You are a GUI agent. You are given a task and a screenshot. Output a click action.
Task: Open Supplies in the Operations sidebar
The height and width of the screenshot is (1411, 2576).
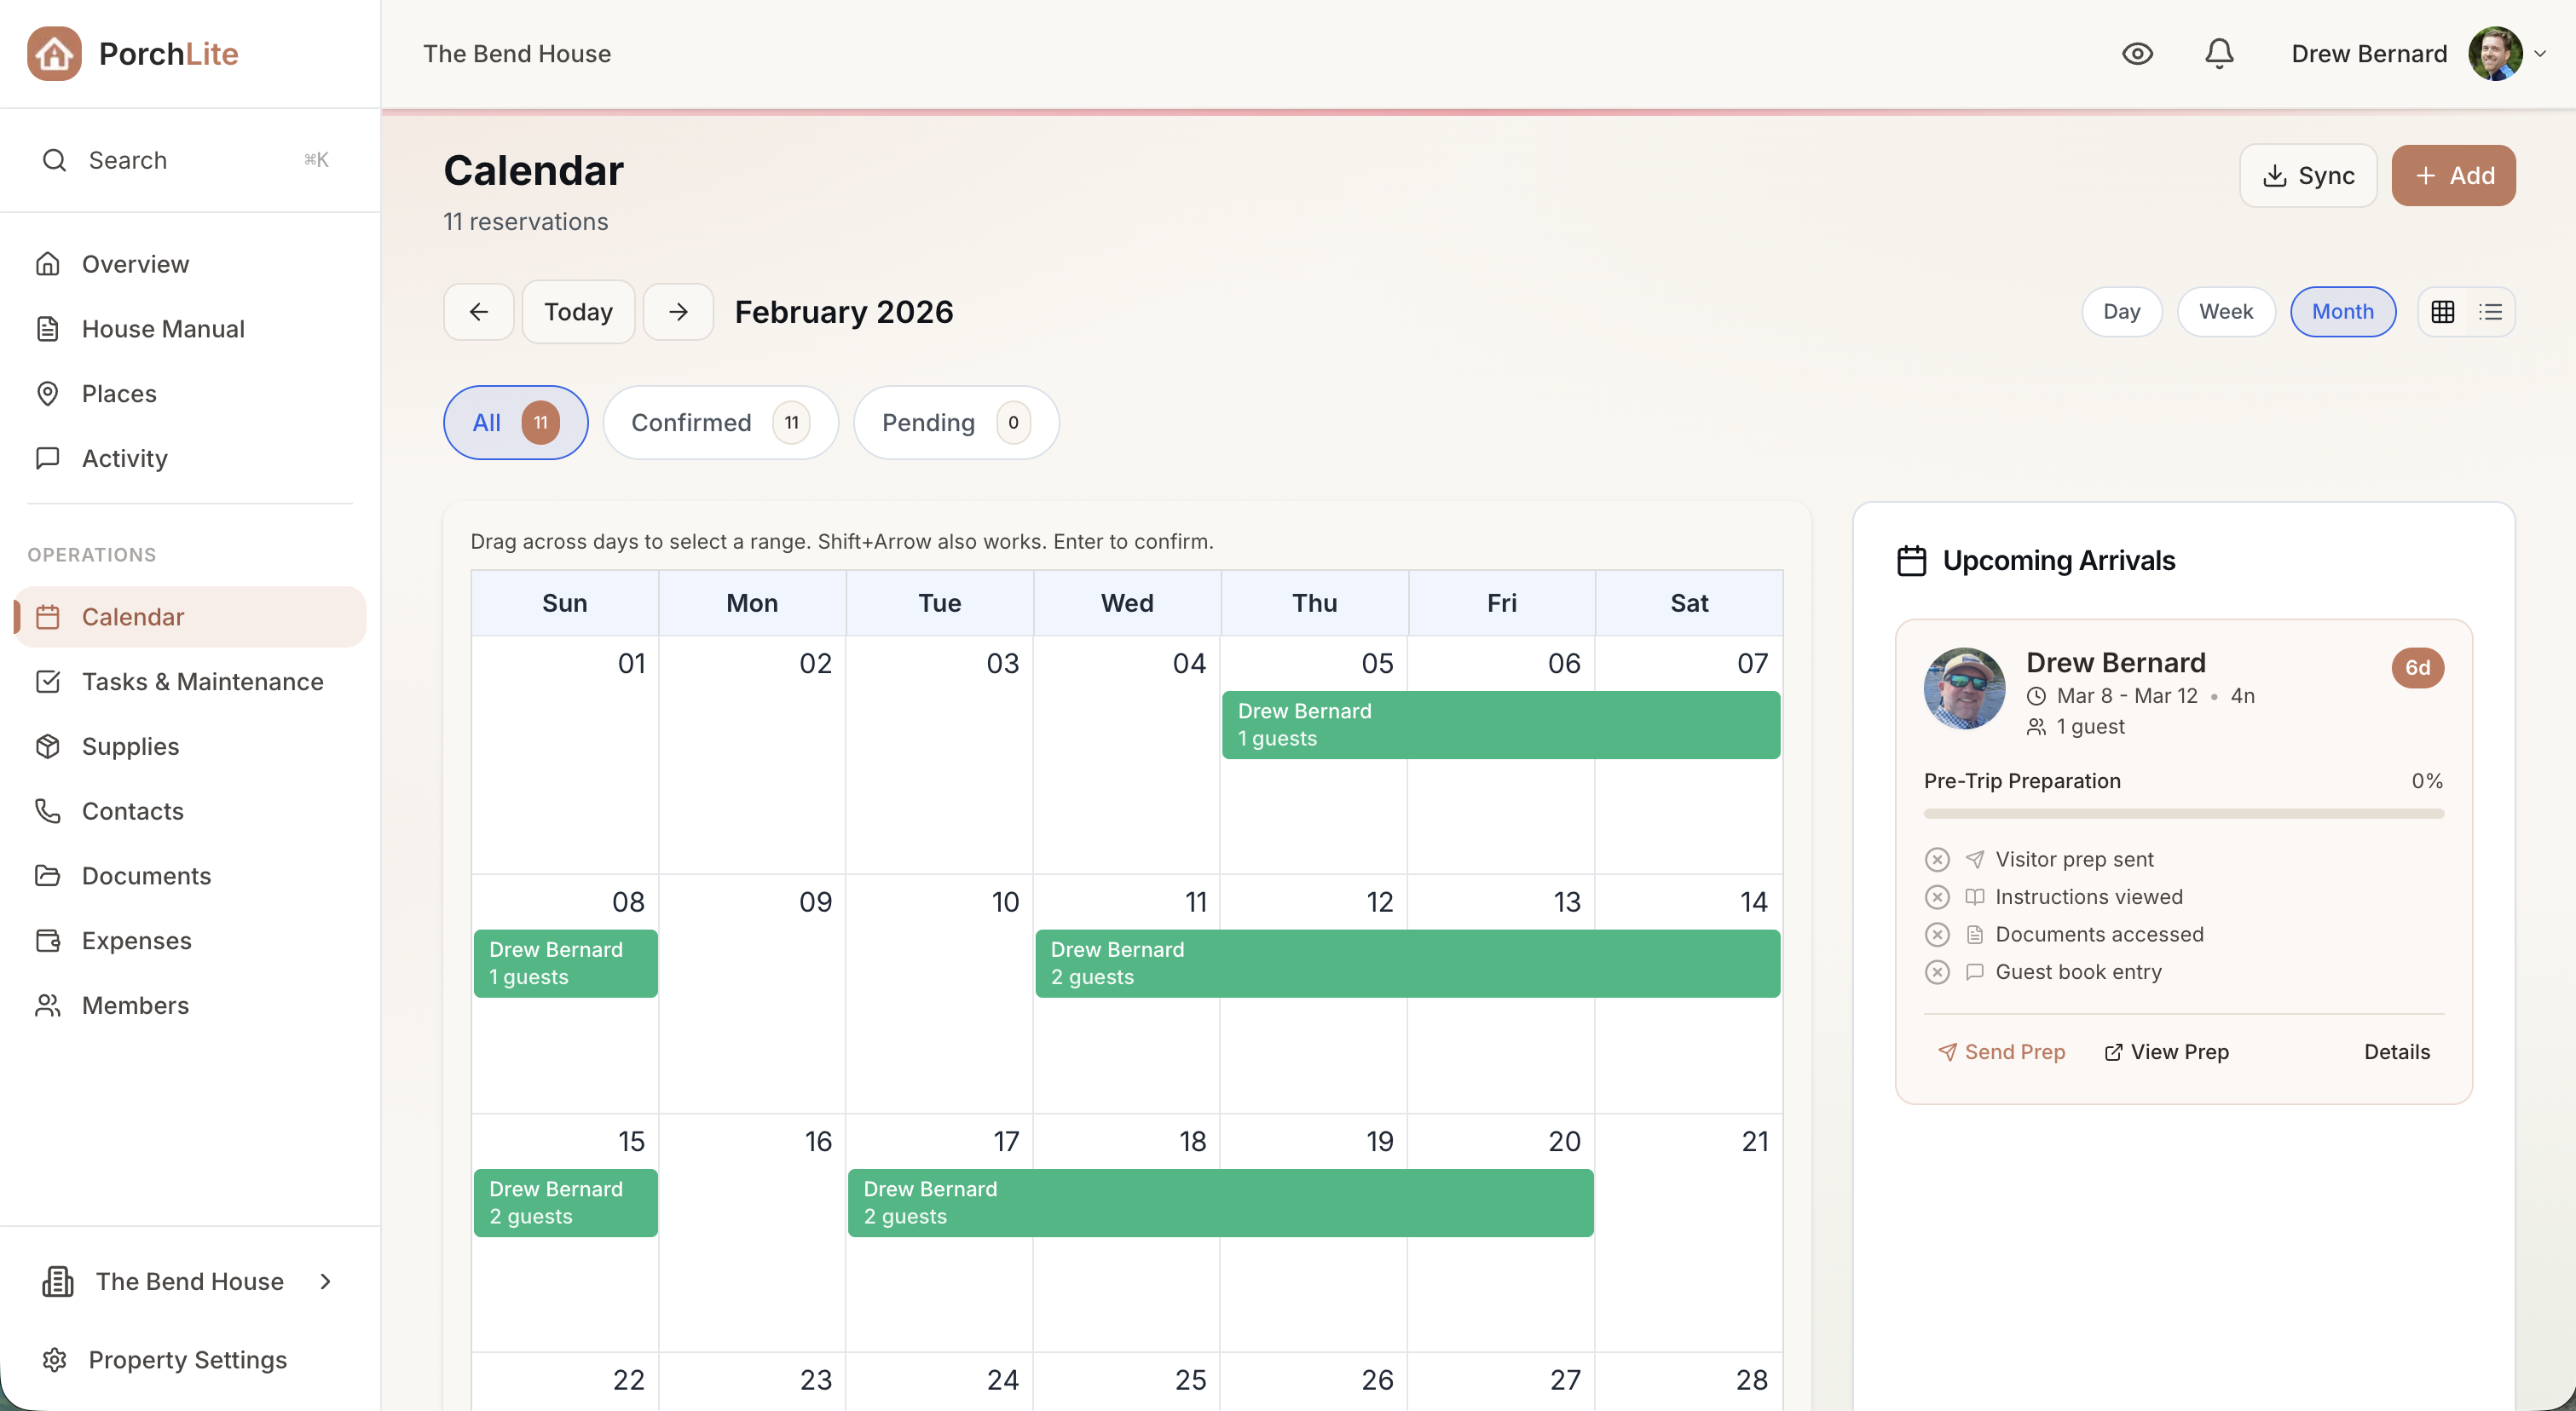[130, 746]
